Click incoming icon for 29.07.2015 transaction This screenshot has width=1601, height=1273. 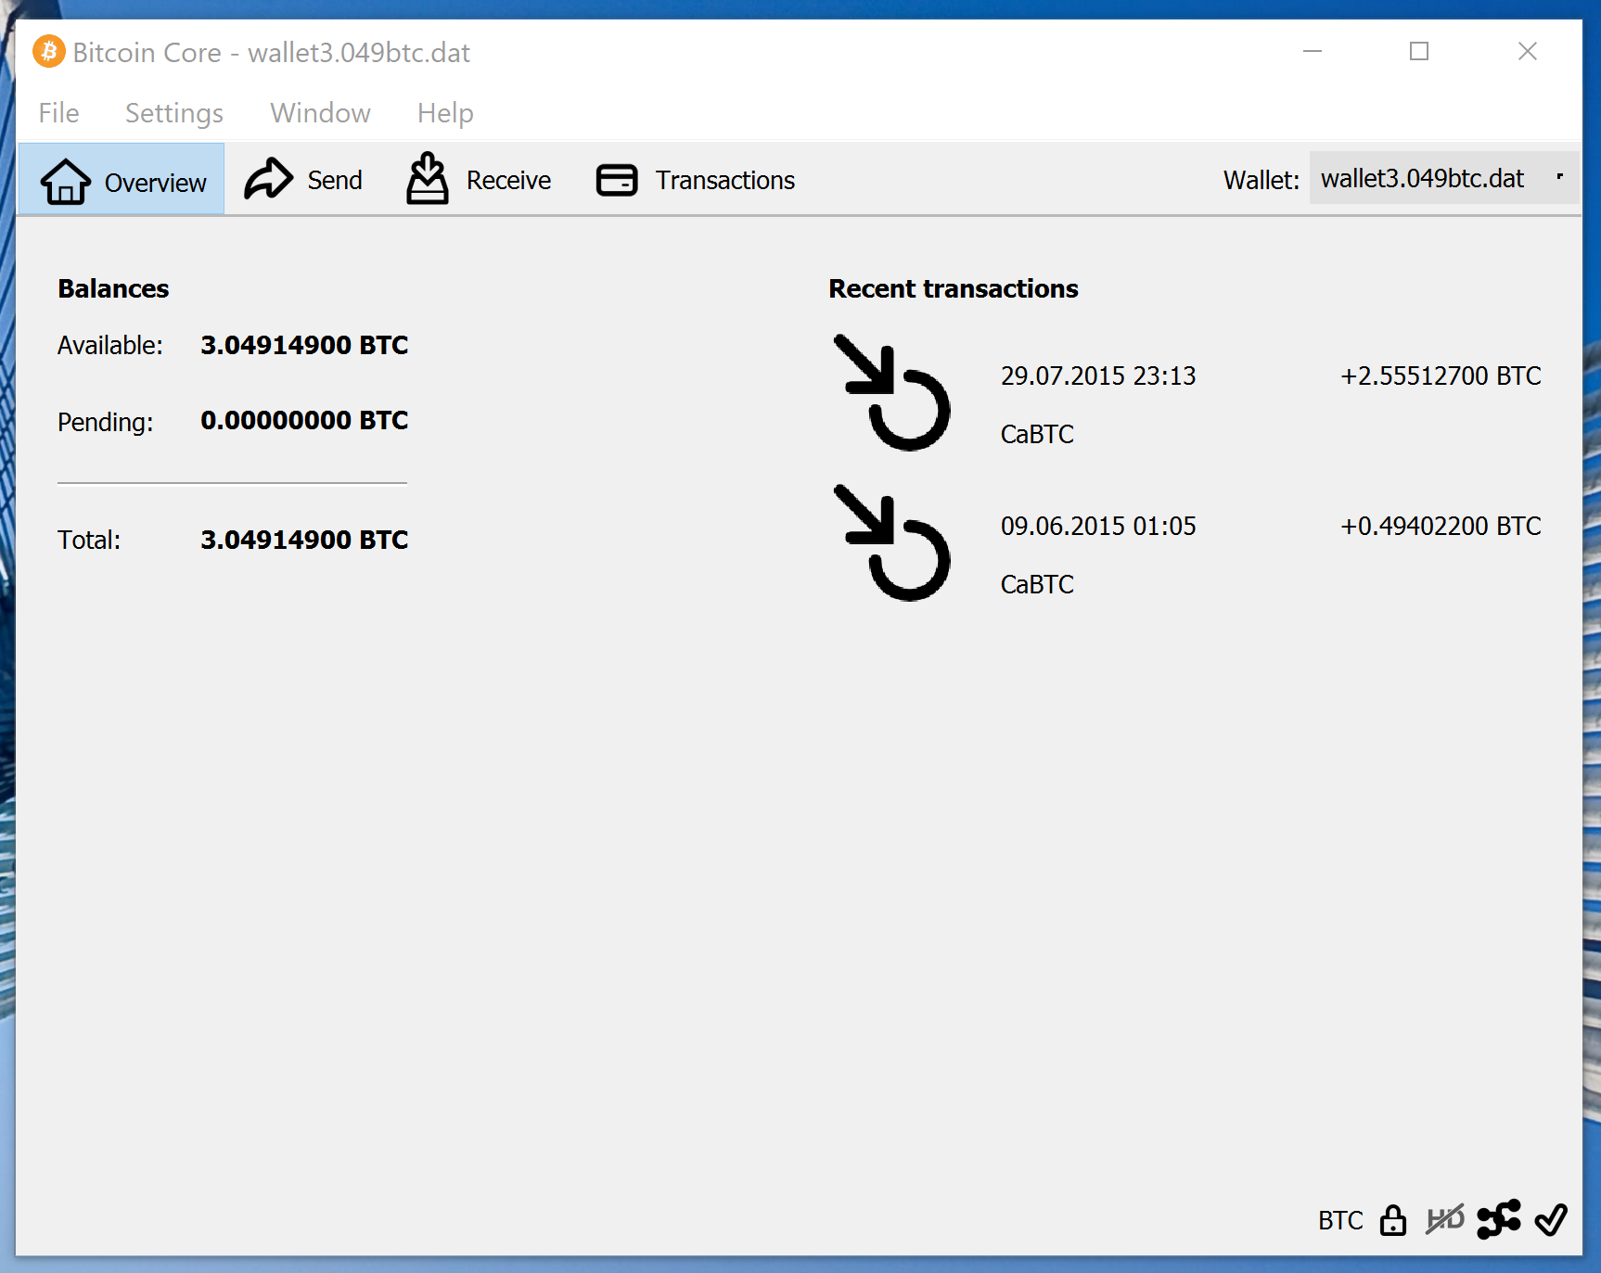point(891,393)
